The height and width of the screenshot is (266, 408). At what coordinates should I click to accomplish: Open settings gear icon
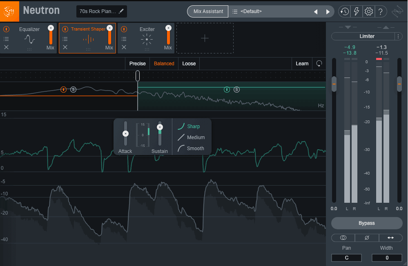[x=368, y=11]
